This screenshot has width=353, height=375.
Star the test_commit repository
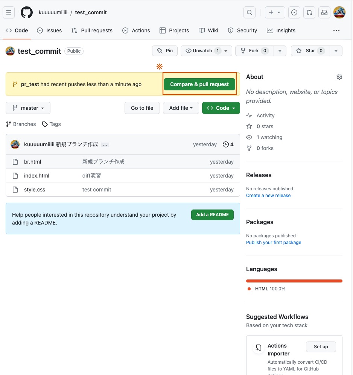click(310, 51)
